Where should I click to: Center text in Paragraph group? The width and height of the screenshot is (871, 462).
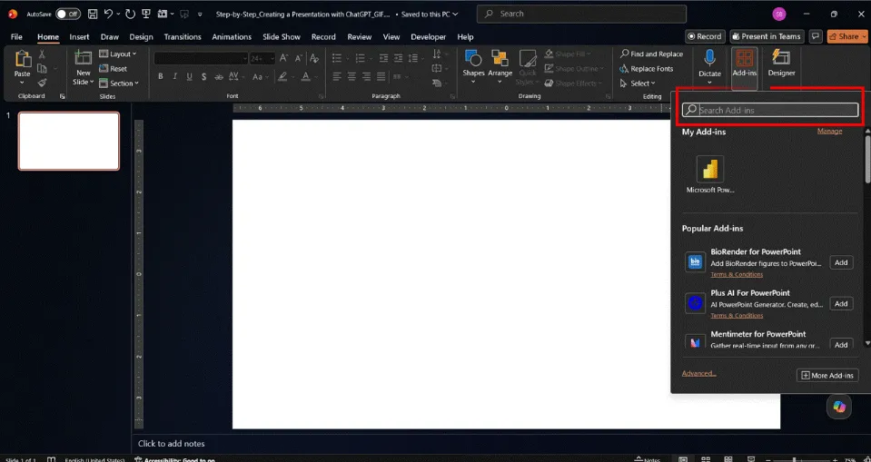click(x=351, y=76)
